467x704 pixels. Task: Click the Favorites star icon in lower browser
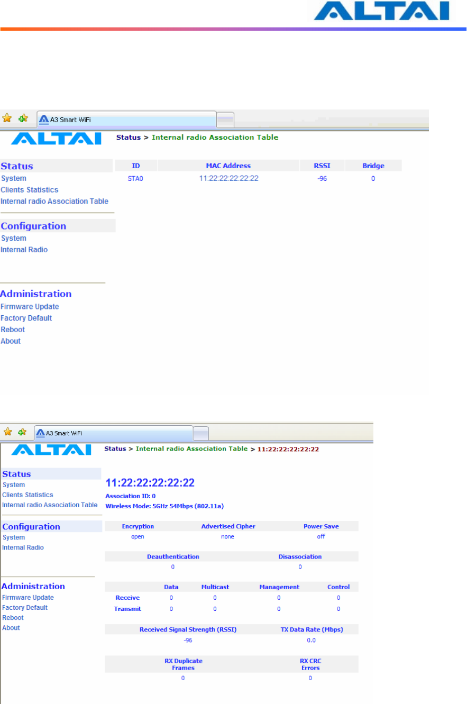click(7, 432)
